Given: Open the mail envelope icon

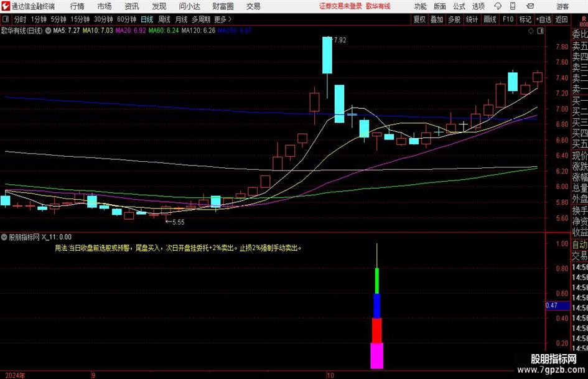Looking at the screenshot, I should tap(530, 6).
